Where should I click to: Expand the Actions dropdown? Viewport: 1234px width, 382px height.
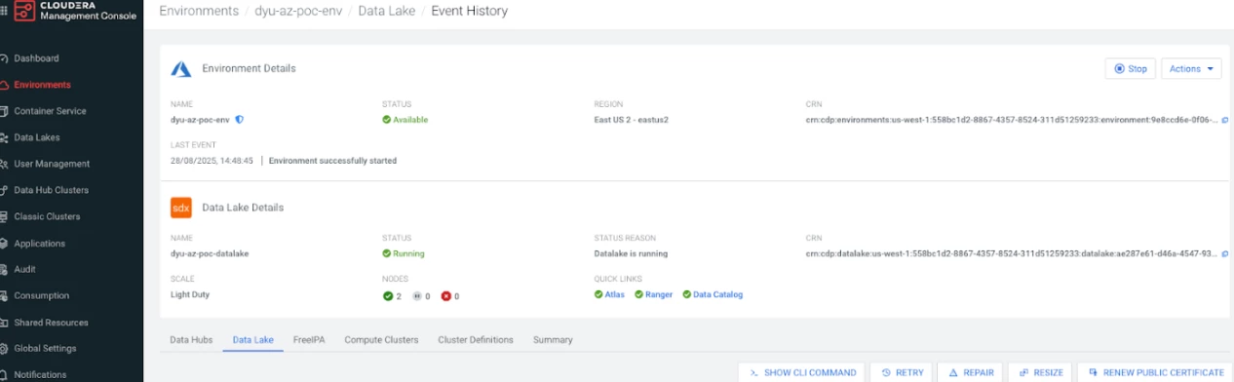point(1191,68)
